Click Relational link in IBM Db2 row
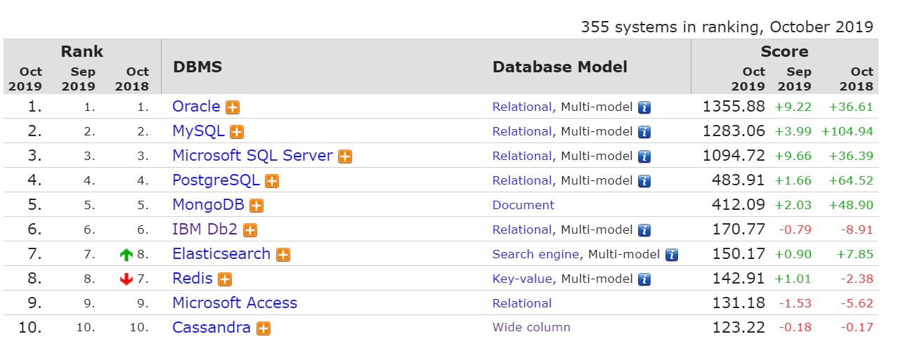 point(522,230)
